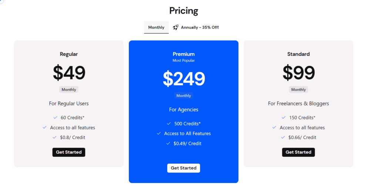The width and height of the screenshot is (379, 187).
Task: Switch to Annually – 35% Off tab
Action: (x=196, y=27)
